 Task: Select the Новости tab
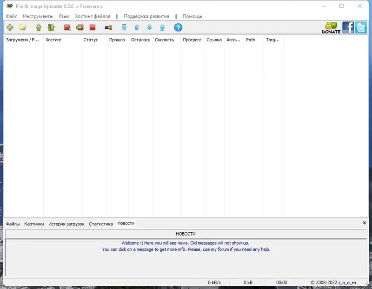[126, 223]
